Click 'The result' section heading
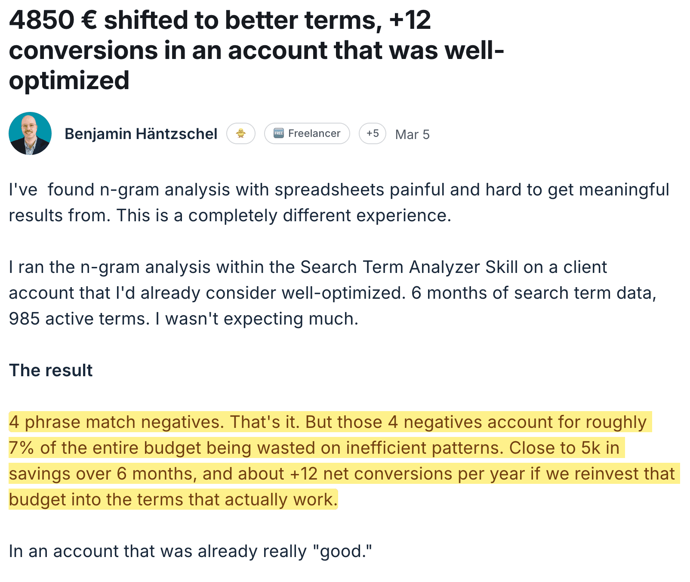Screen dimensions: 690x582 [50, 370]
